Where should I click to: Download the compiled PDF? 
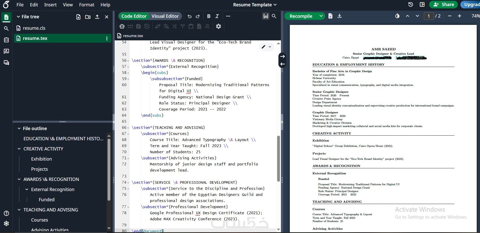point(339,16)
